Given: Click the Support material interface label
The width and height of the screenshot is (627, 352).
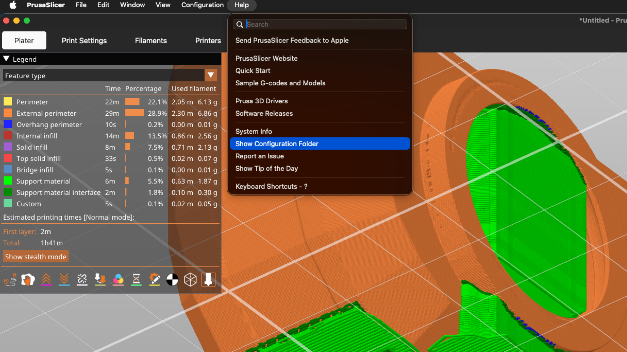Looking at the screenshot, I should click(58, 193).
